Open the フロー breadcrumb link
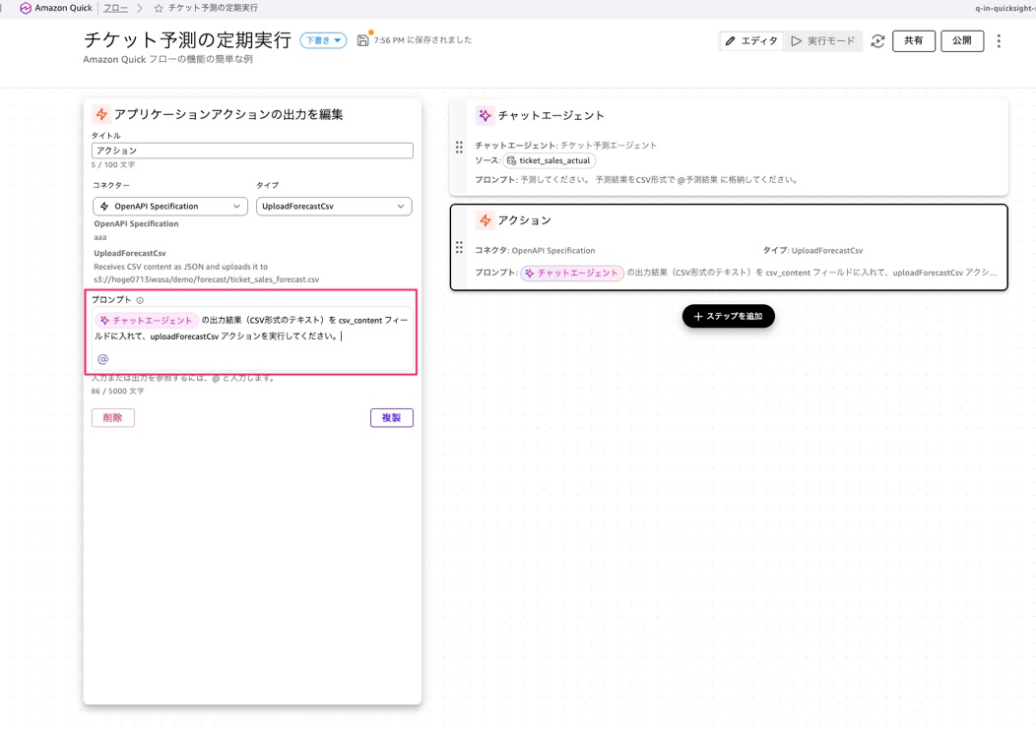Viewport: 1036px width, 735px height. point(115,8)
